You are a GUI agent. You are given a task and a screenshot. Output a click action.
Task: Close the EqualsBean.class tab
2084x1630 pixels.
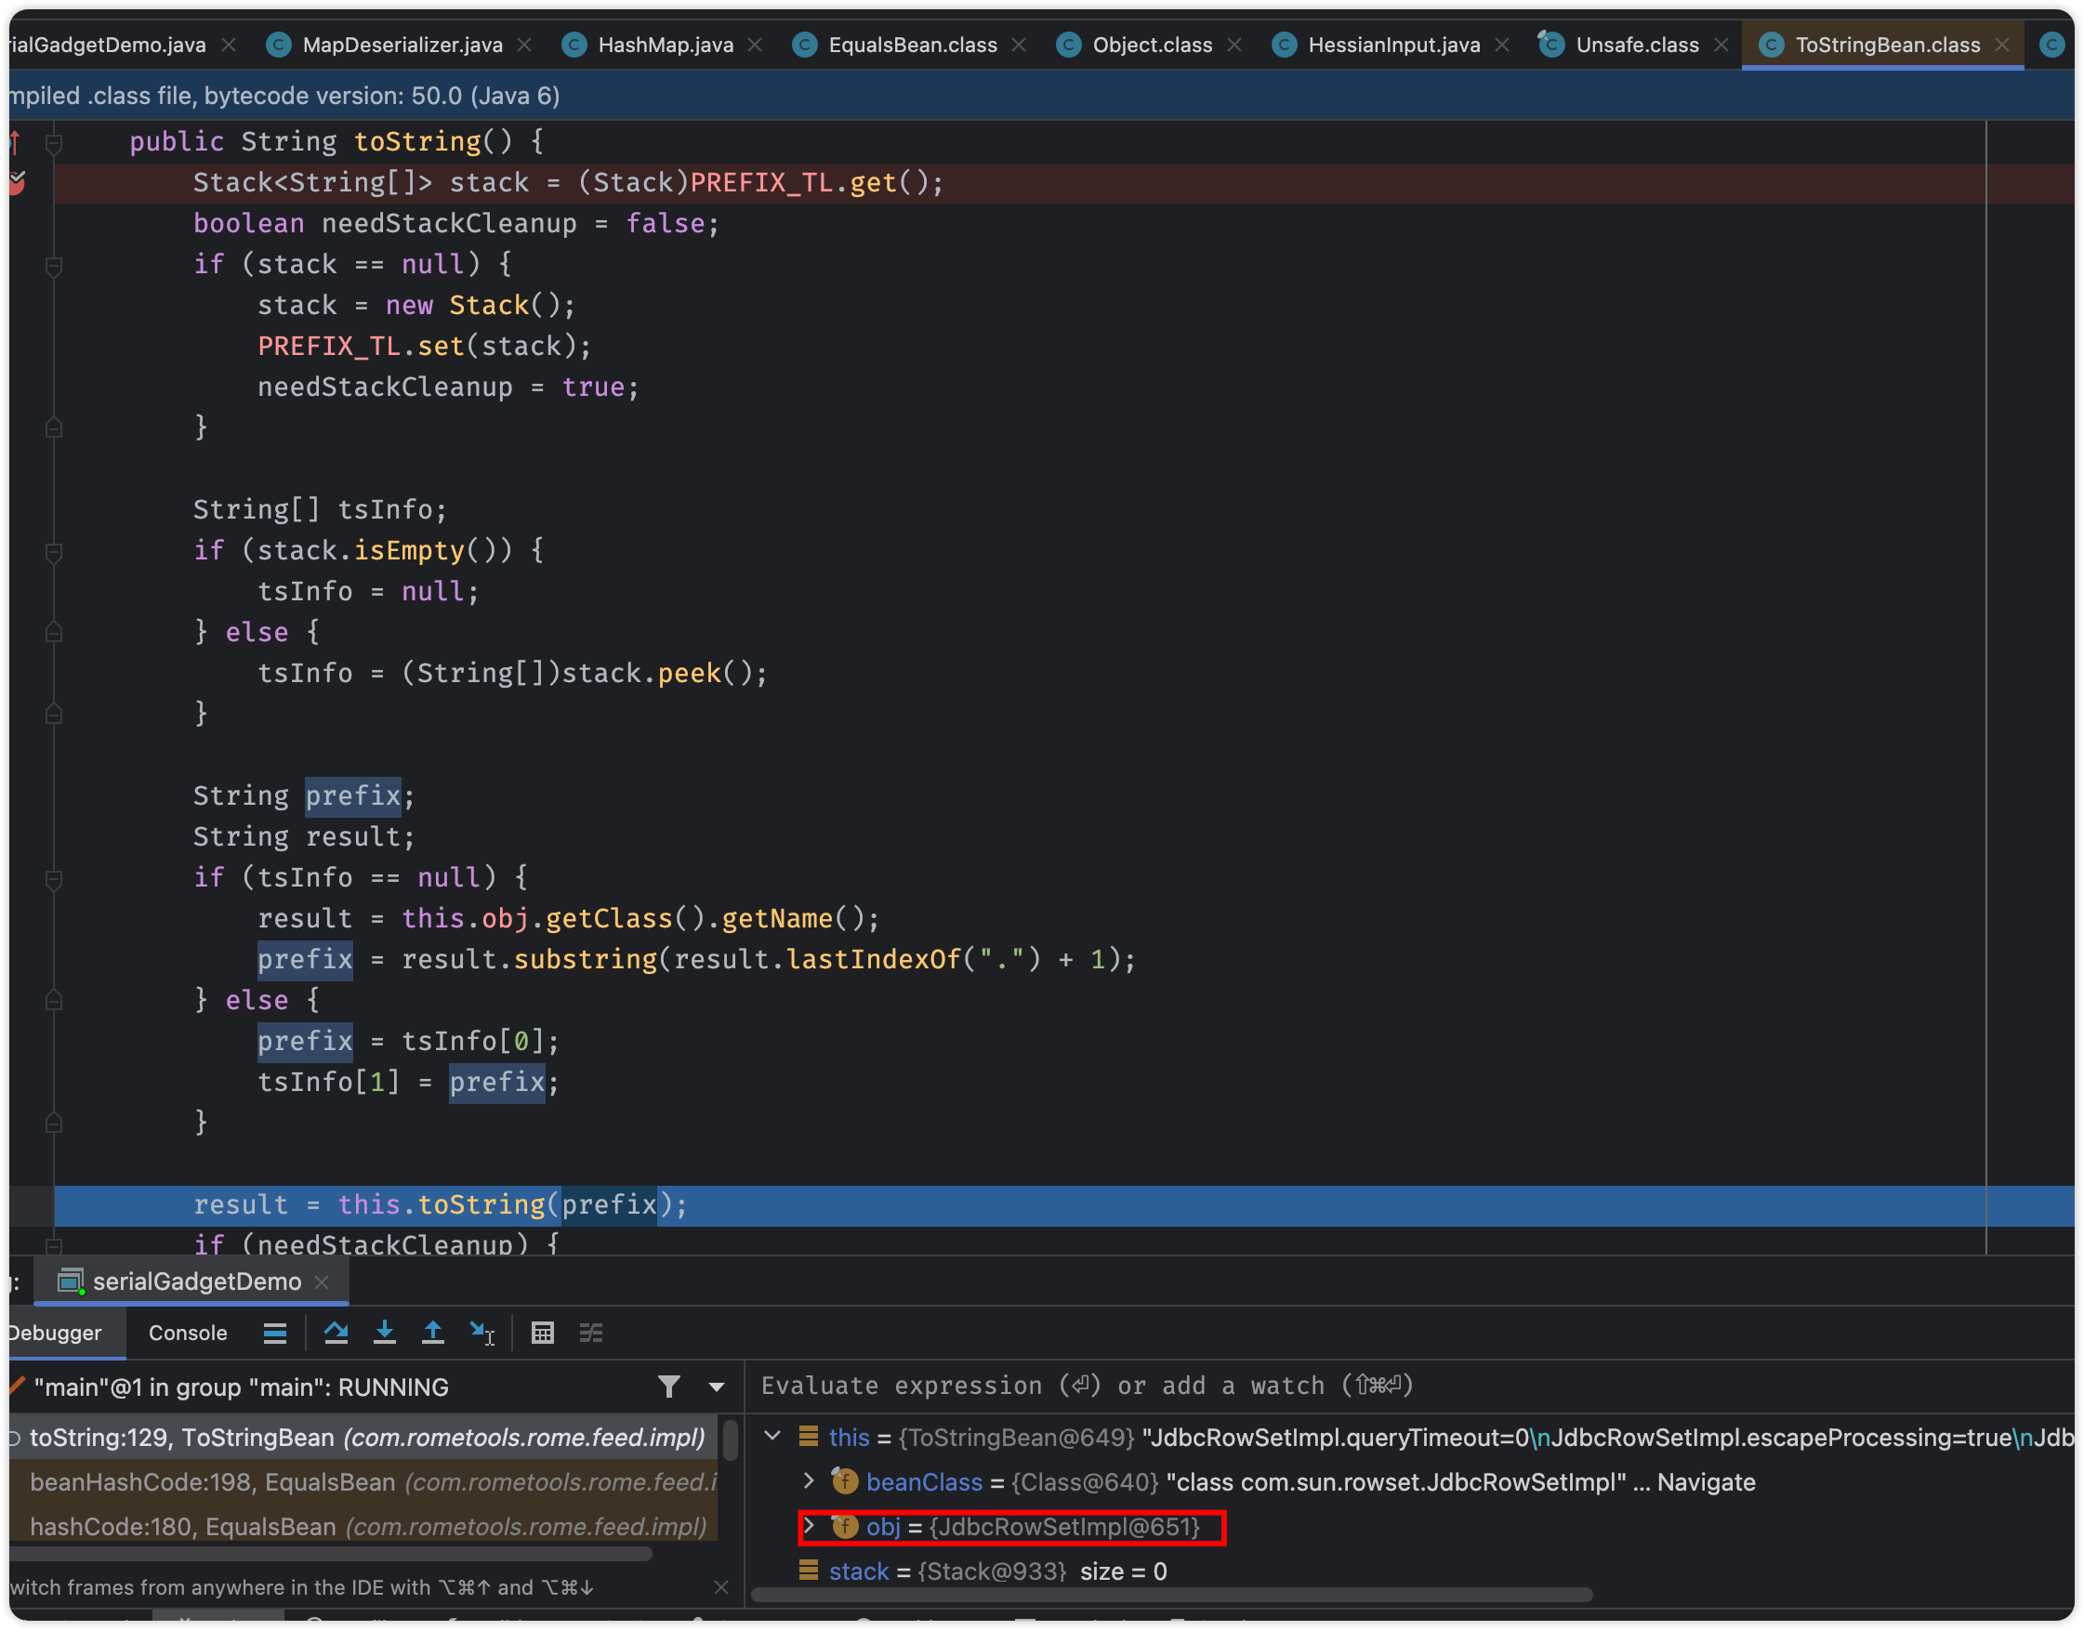1020,45
